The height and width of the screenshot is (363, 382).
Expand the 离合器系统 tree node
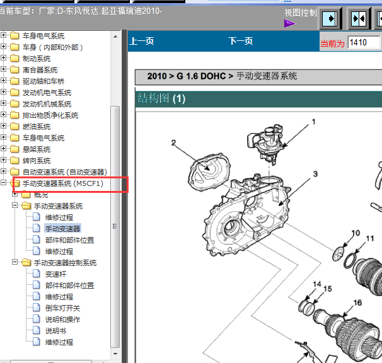tap(3, 69)
